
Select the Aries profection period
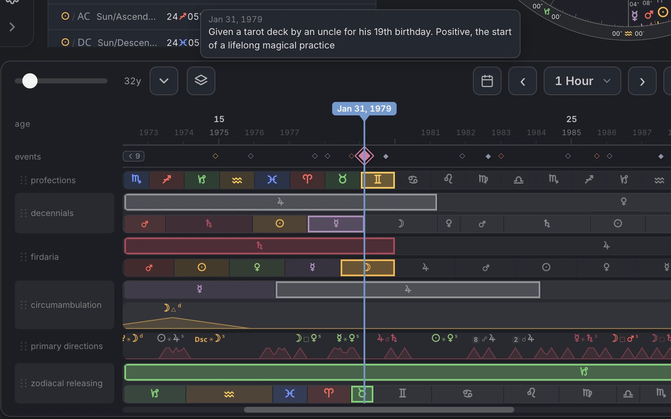(307, 180)
